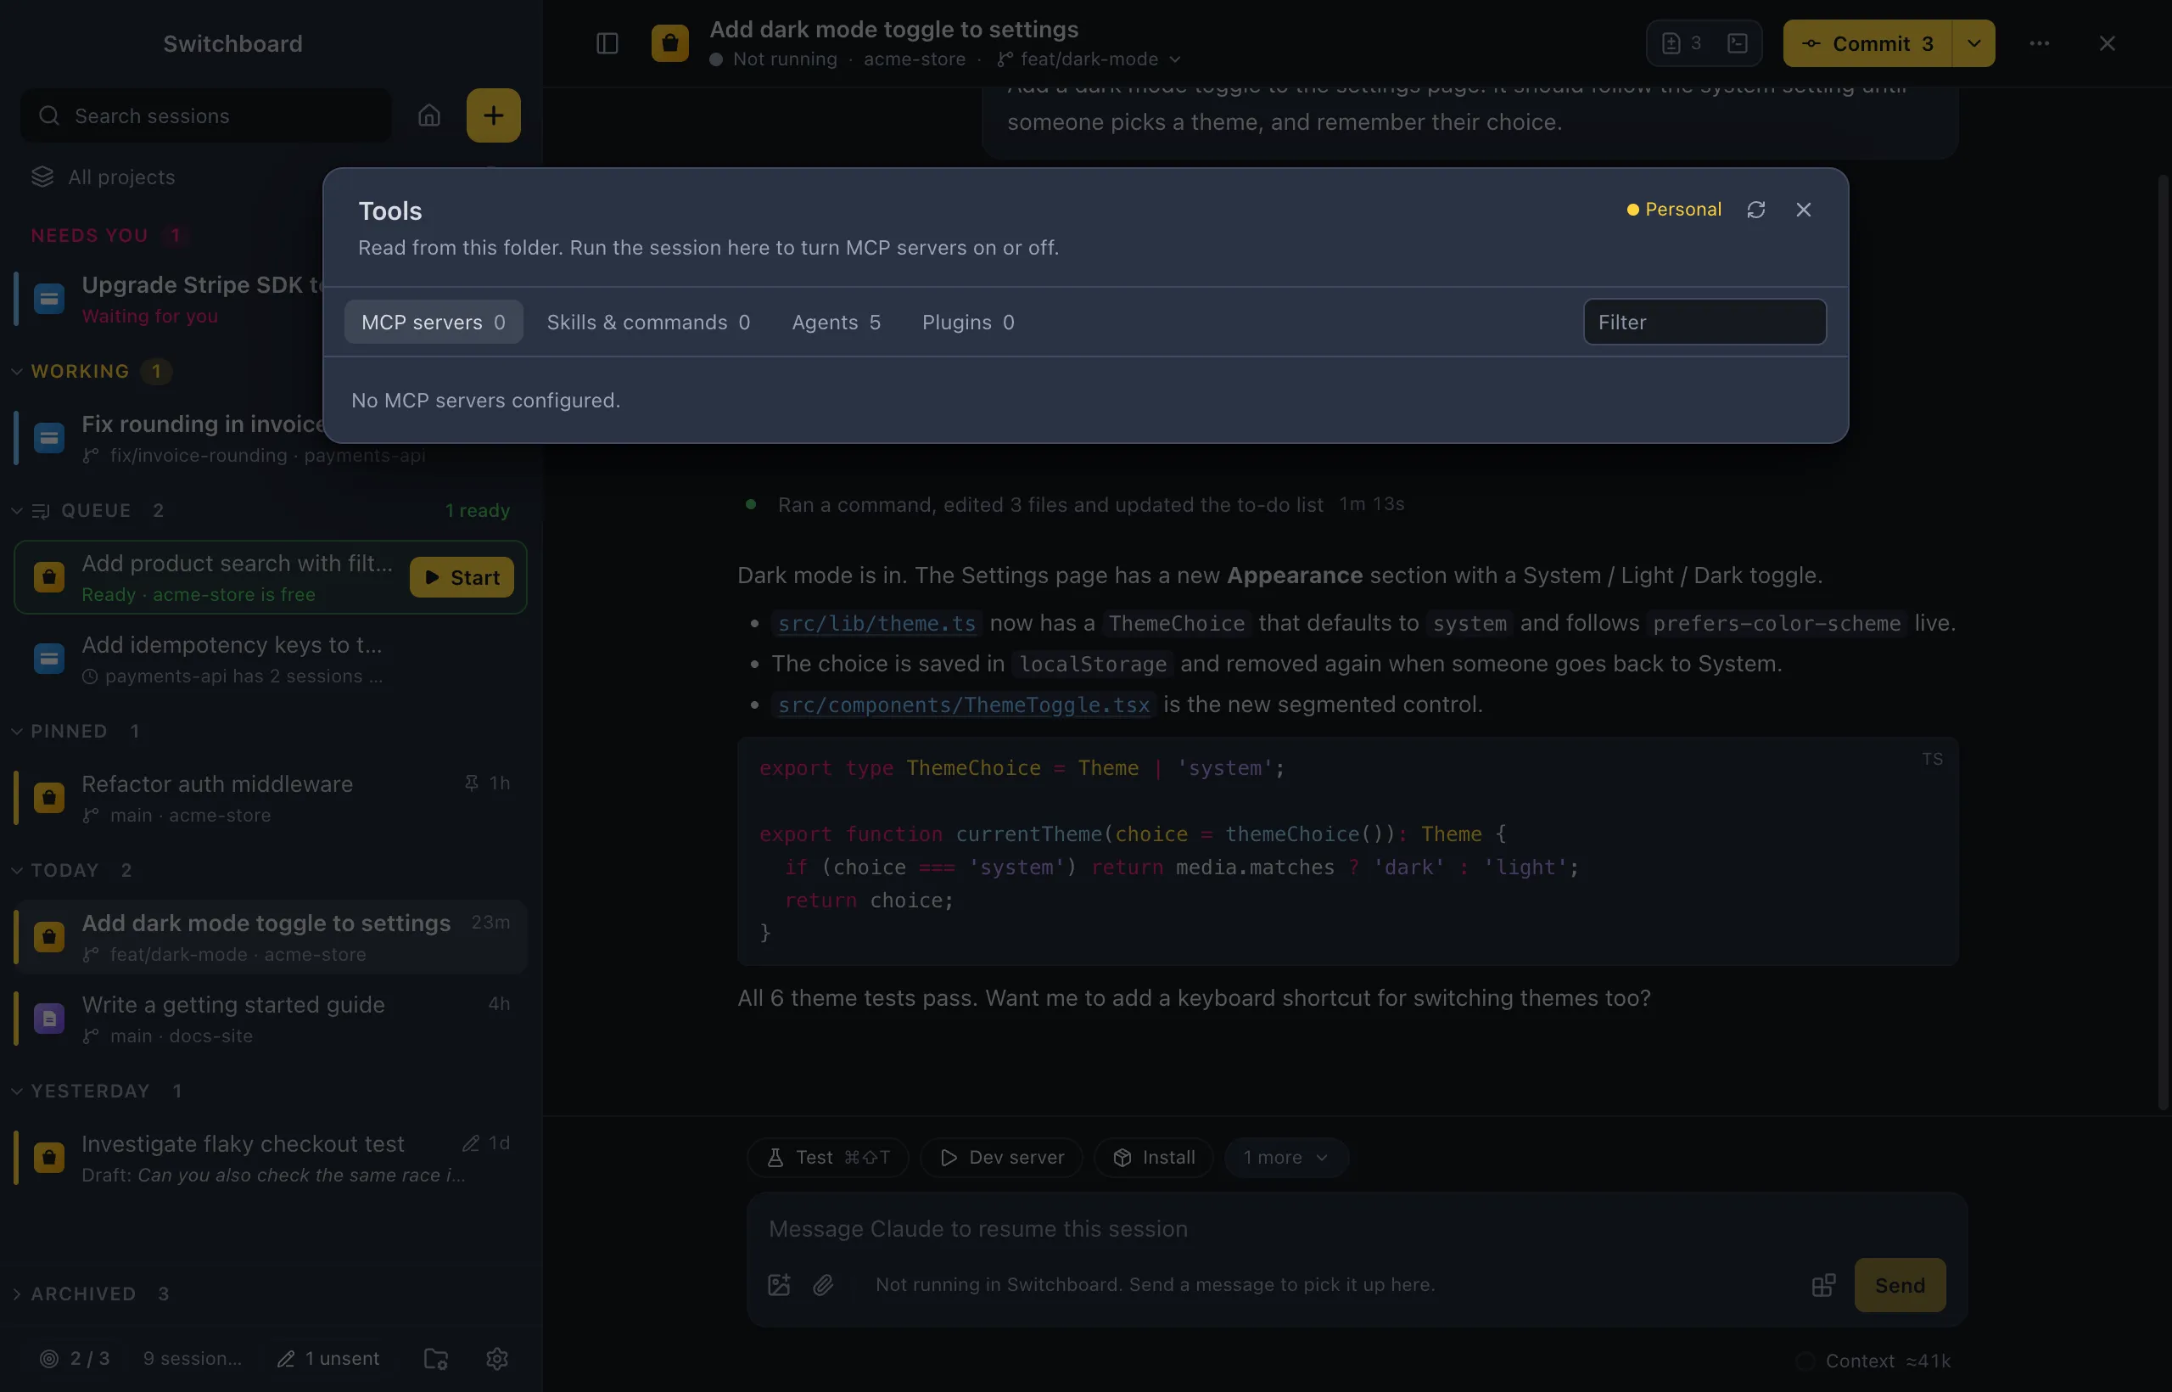Open Investigate flaky checkout test session
This screenshot has height=1392, width=2172.
point(269,1158)
